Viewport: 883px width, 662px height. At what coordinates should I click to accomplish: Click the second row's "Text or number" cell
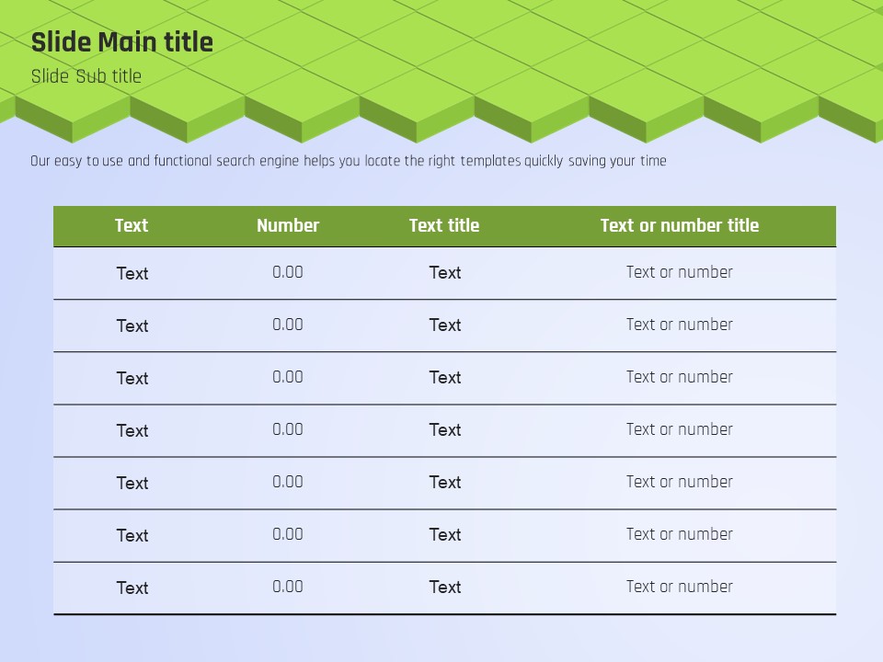click(x=680, y=325)
